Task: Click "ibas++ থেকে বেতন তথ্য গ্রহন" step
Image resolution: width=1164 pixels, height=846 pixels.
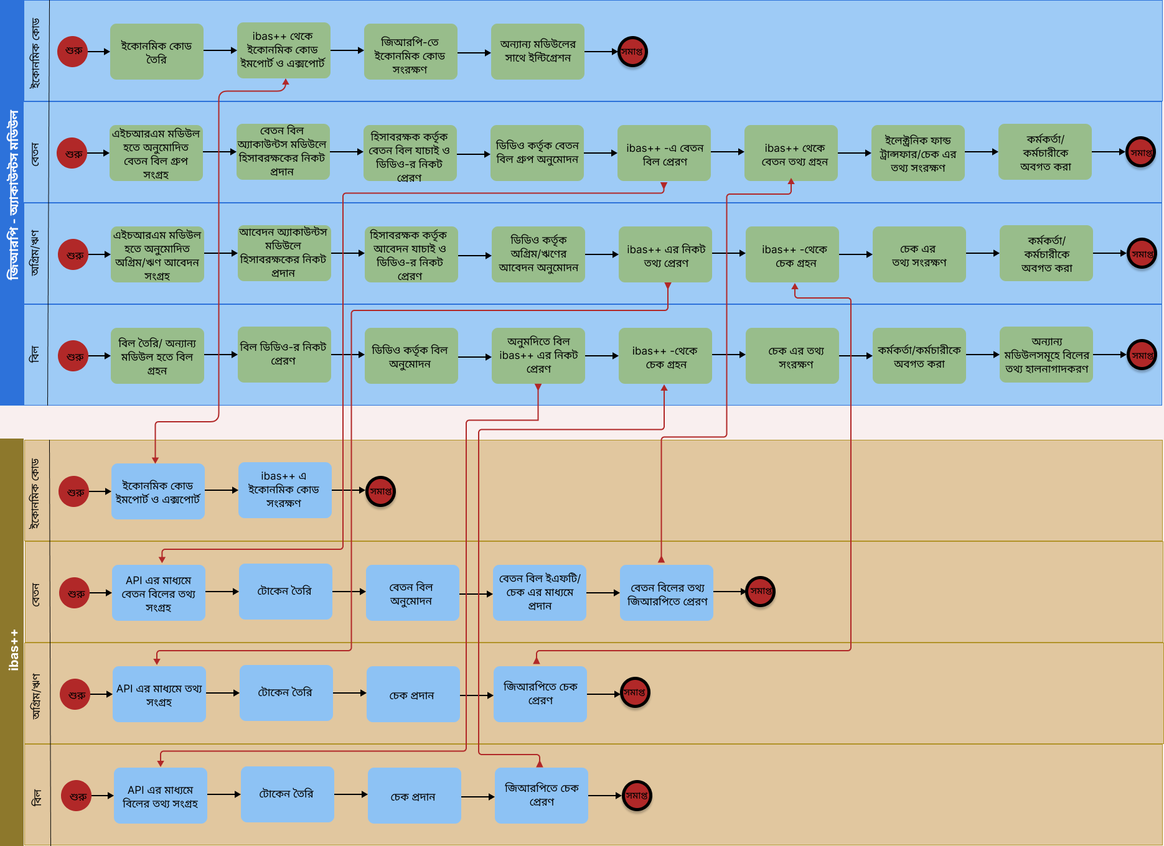Action: pos(791,153)
